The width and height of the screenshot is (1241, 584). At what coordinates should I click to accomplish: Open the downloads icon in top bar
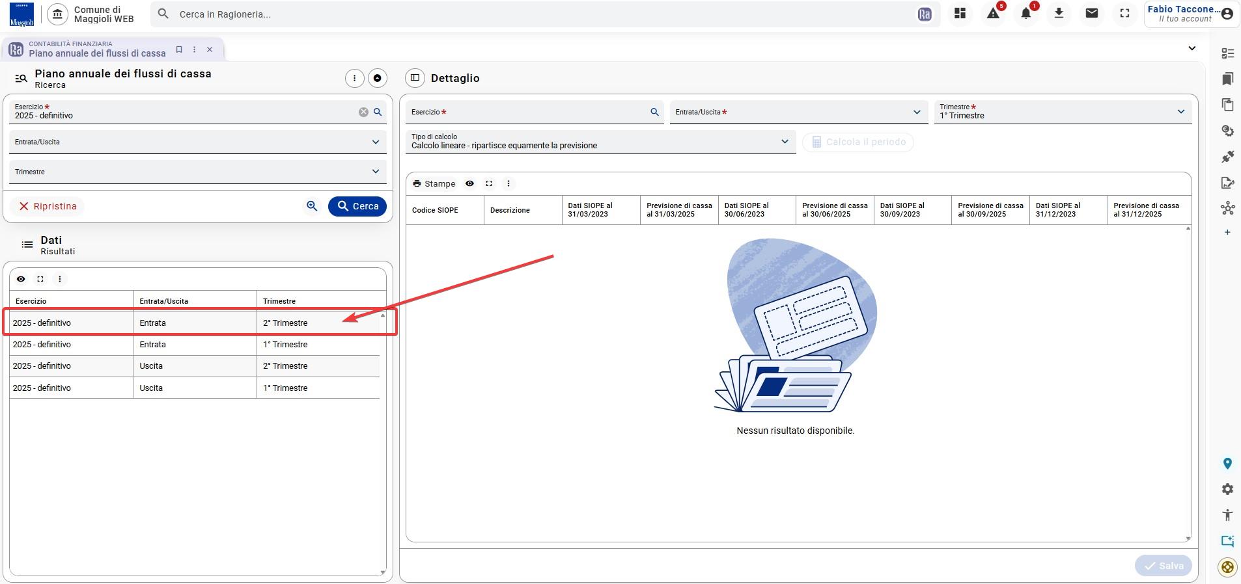1059,14
